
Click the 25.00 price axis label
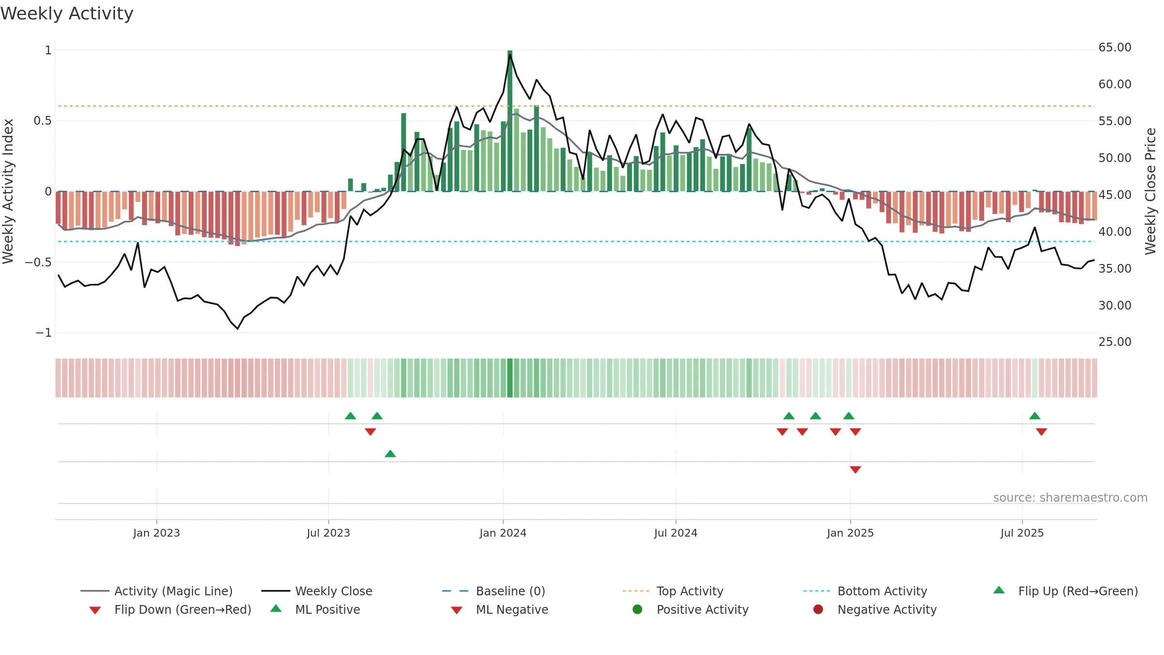pyautogui.click(x=1115, y=342)
